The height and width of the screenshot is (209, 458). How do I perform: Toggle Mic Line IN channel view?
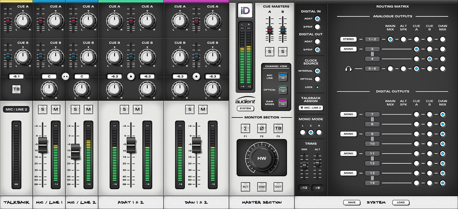283,77
